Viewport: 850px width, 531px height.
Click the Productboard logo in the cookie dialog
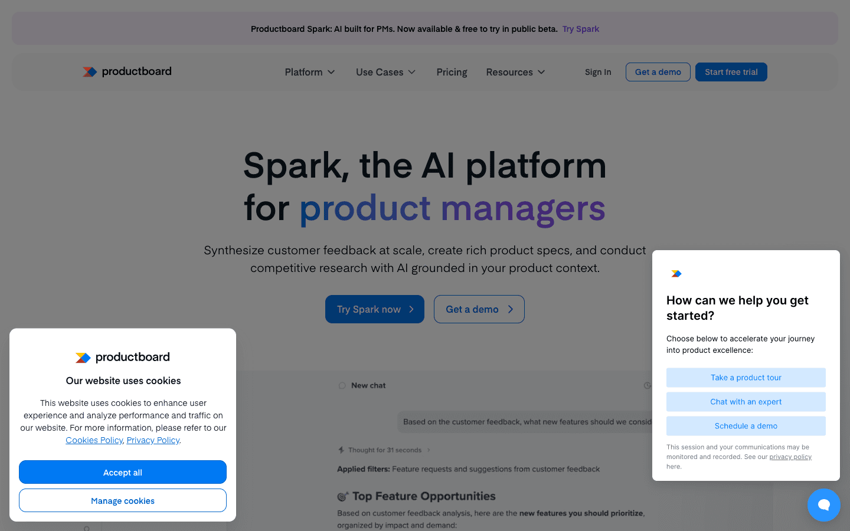[x=122, y=357]
